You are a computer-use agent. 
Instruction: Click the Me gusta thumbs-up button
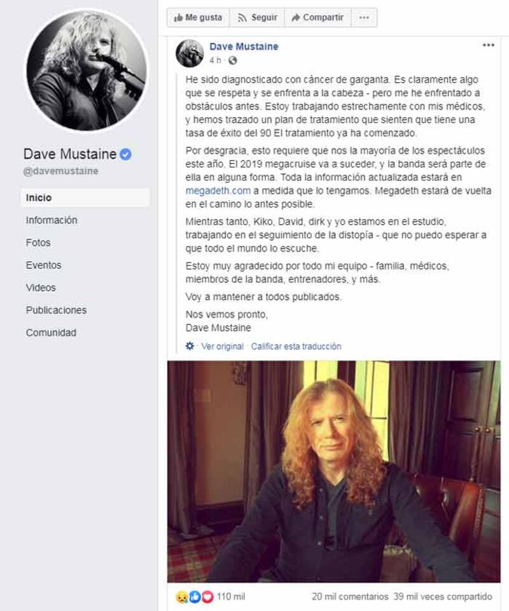point(198,18)
